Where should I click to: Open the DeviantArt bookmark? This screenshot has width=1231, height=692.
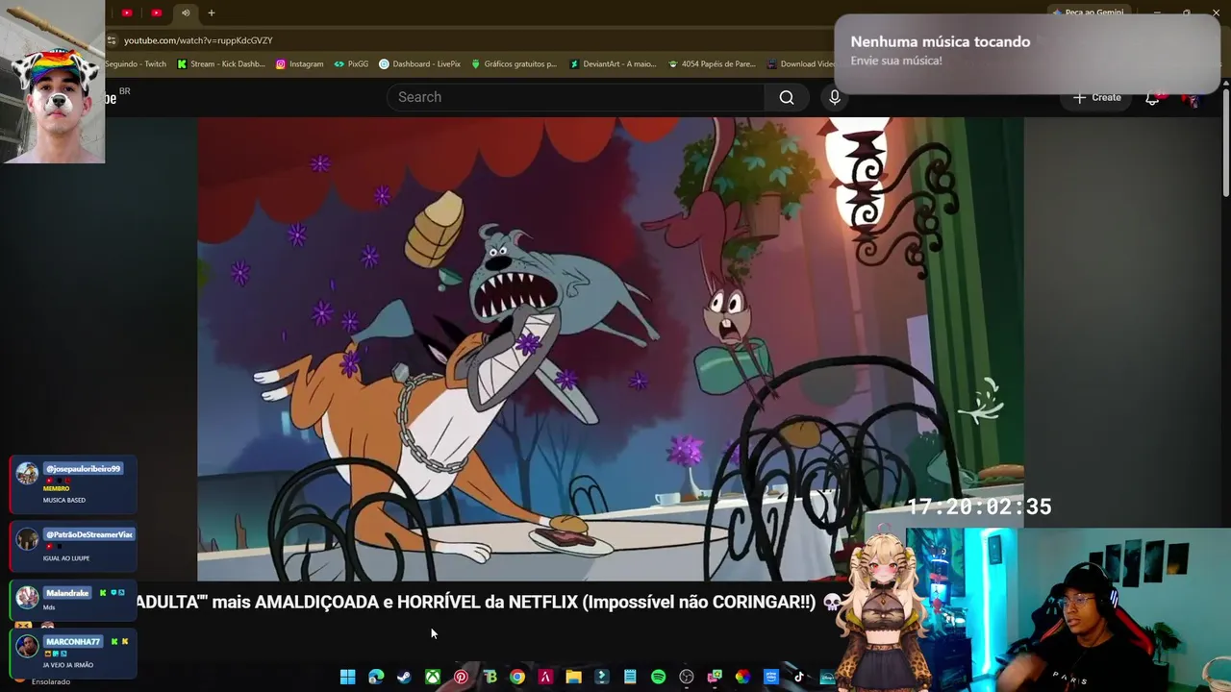pos(613,64)
